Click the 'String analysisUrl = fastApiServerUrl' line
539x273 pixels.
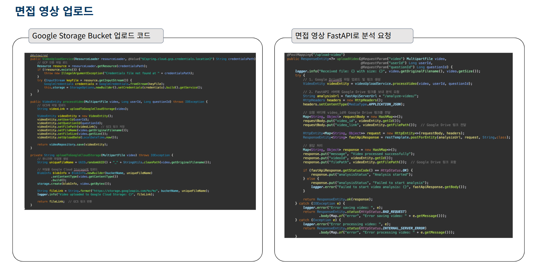[361, 96]
